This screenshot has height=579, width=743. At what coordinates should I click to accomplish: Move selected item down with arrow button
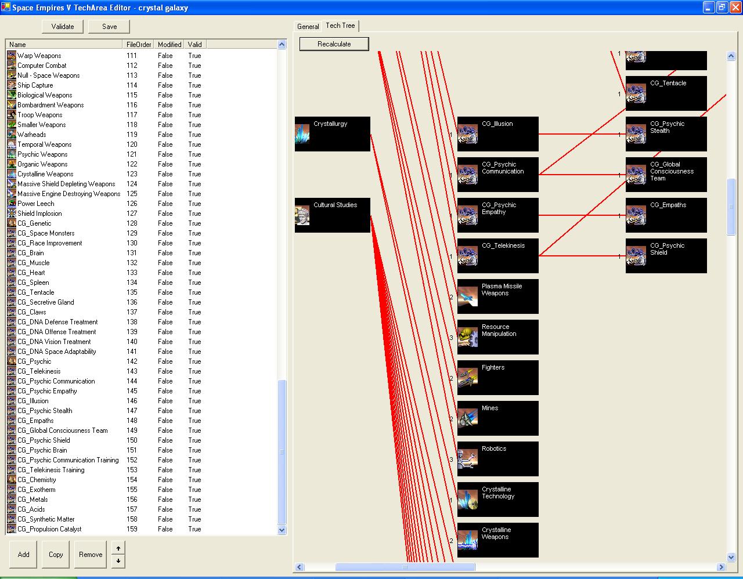118,561
